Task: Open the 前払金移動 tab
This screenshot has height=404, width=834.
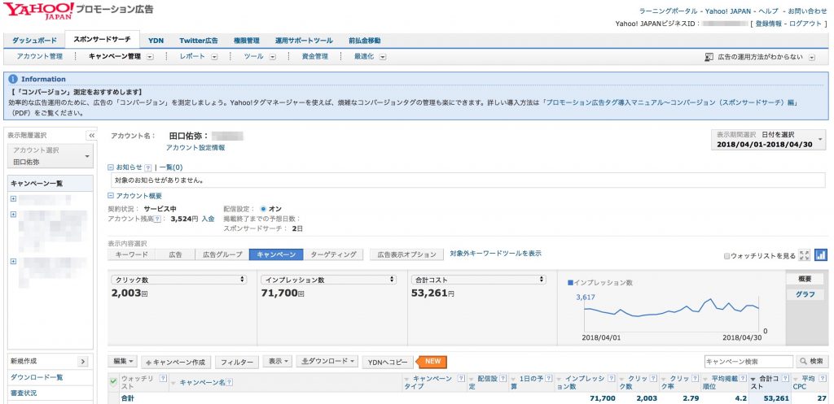Action: click(364, 41)
